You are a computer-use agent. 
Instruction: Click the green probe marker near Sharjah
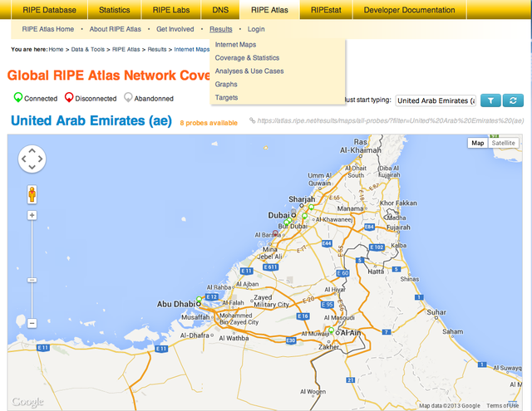[311, 207]
